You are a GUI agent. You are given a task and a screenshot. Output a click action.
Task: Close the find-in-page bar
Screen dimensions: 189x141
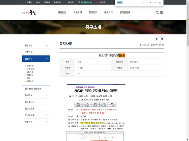point(160,3)
